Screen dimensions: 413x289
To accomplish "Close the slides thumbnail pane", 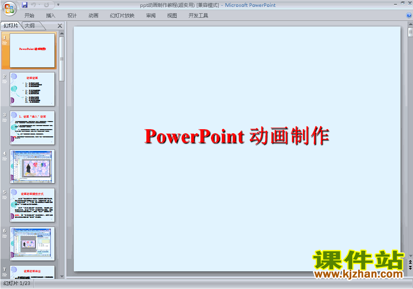I will pos(60,26).
